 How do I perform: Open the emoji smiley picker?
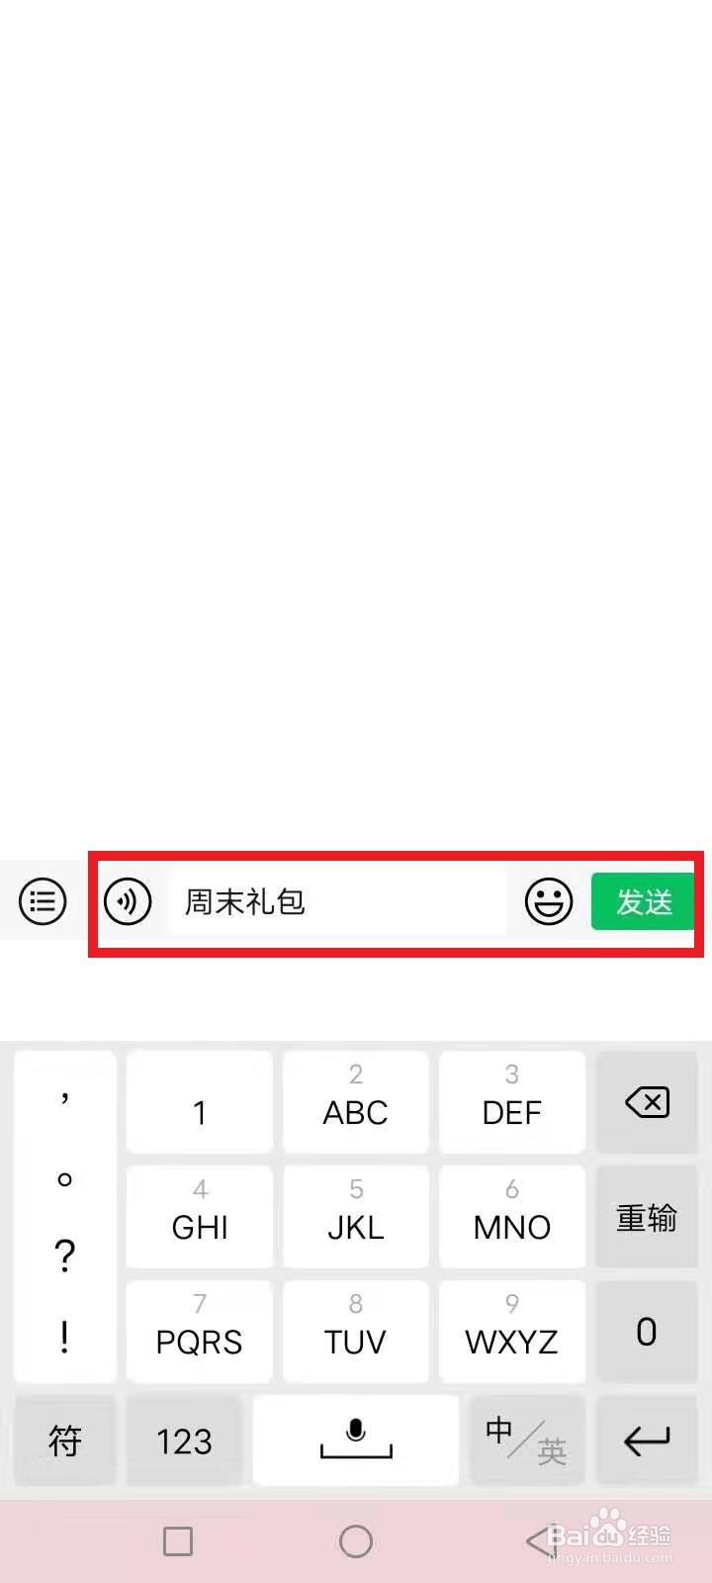[x=549, y=901]
